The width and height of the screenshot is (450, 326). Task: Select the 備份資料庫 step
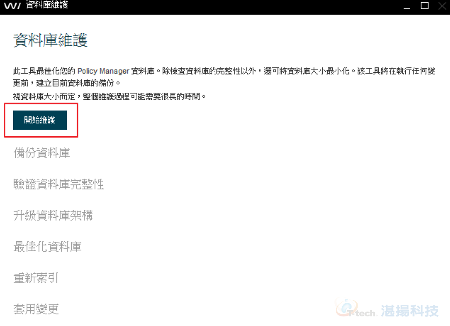pos(42,153)
